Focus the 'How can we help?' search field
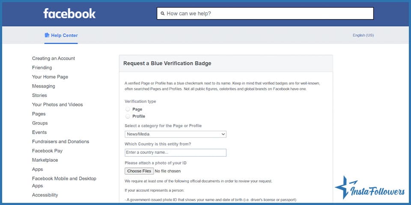 click(265, 13)
